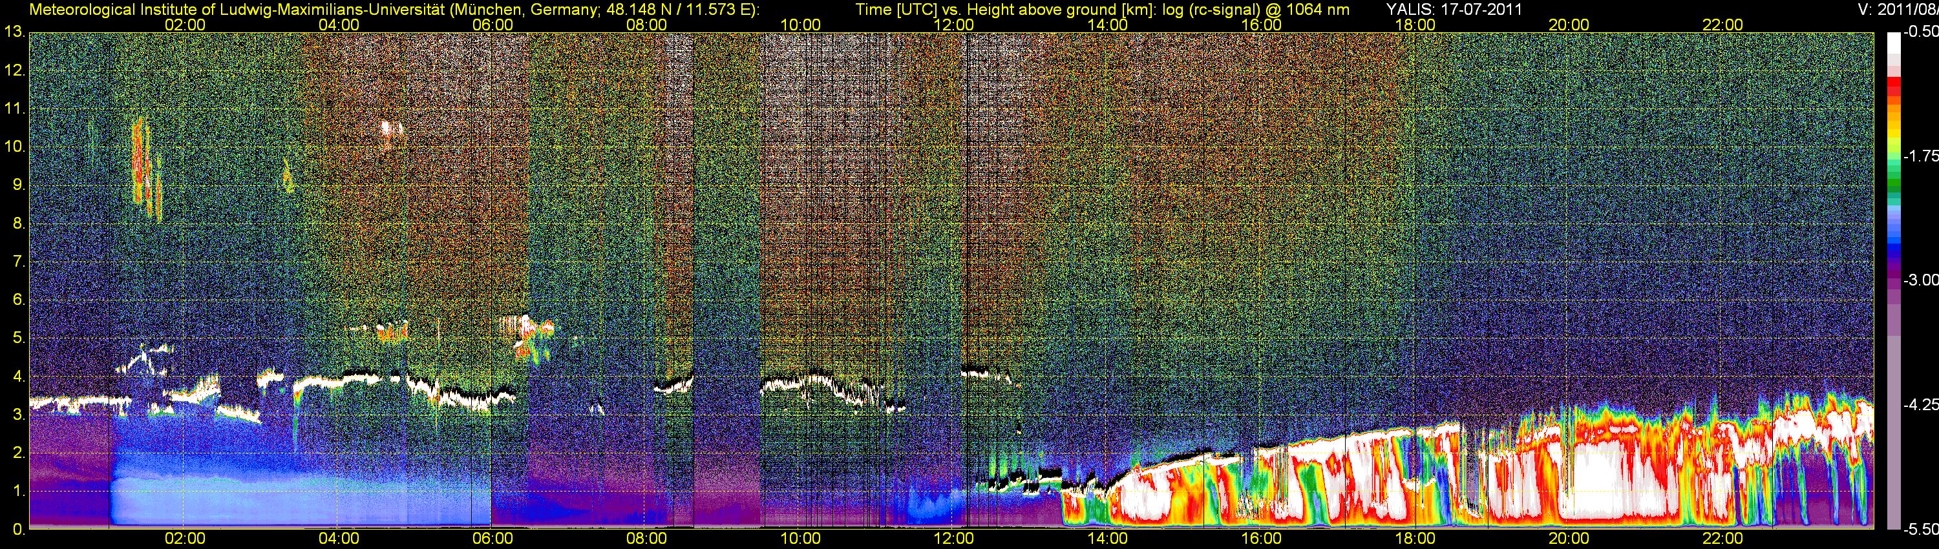Click the '14:00' label on the top time axis
Image resolution: width=1939 pixels, height=549 pixels.
1108,25
